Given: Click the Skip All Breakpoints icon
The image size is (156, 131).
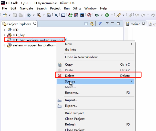Looking at the screenshot, I should click(x=56, y=15).
